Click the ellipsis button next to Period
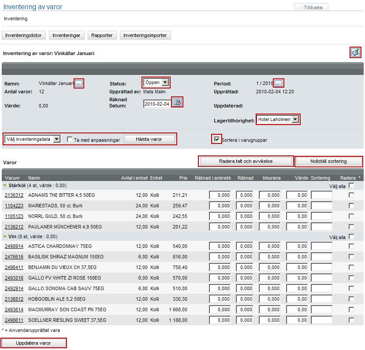Viewport: 365px width, 350px height. coord(279,83)
